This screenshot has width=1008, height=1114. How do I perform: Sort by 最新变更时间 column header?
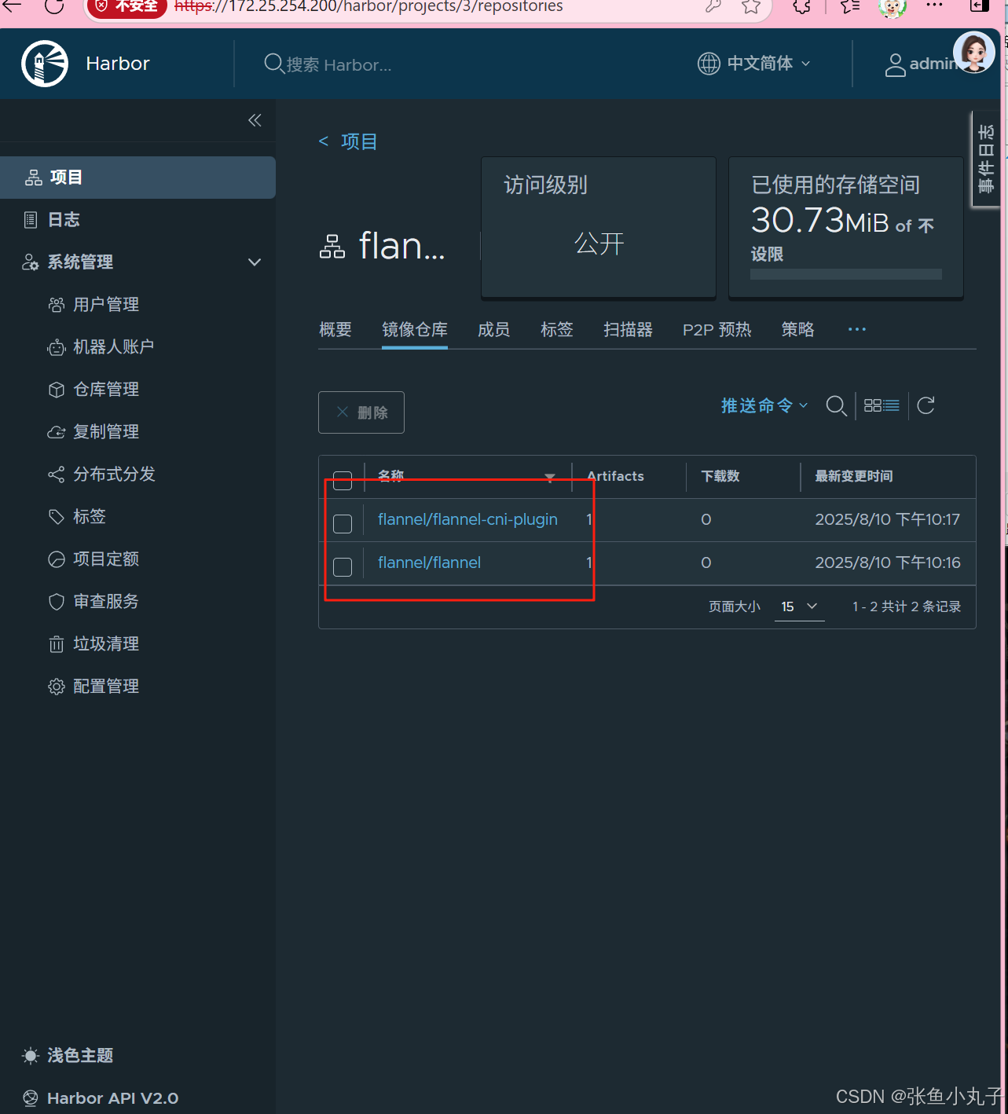point(854,476)
